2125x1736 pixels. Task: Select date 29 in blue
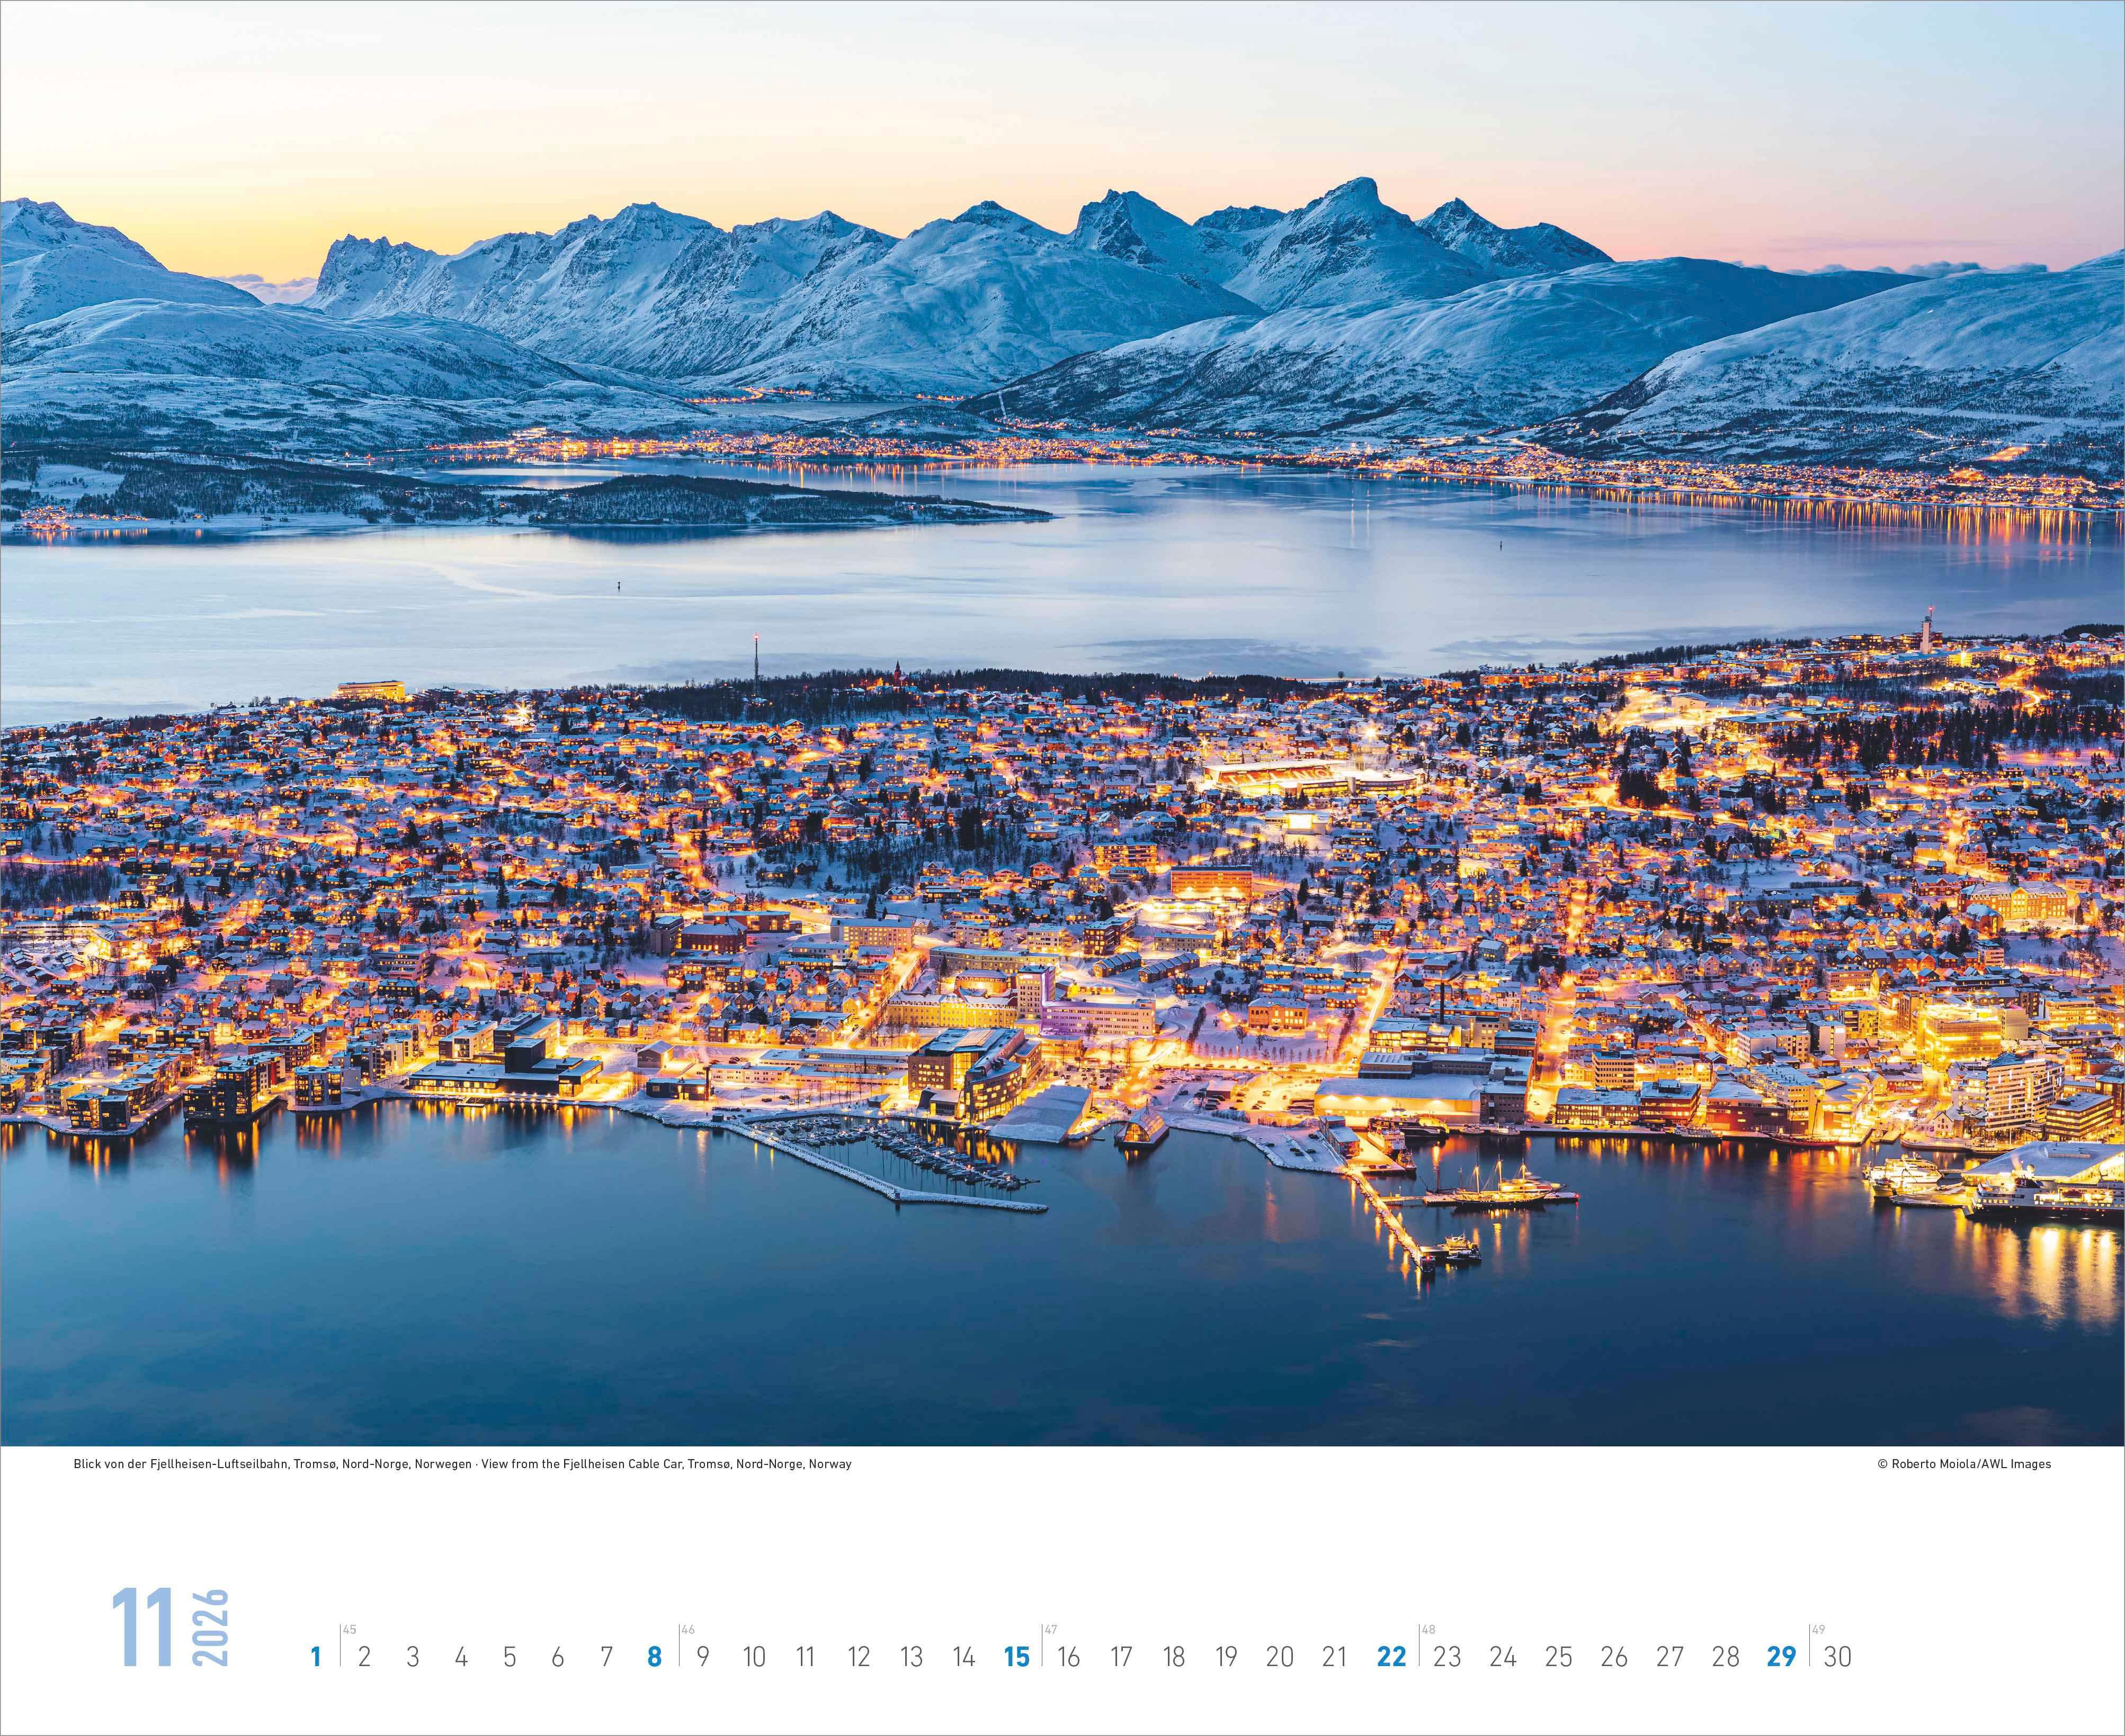click(x=1781, y=1657)
